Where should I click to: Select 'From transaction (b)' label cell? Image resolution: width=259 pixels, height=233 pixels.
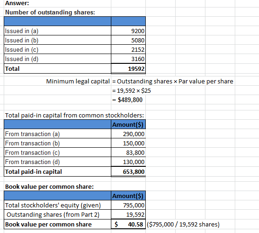tap(57, 143)
